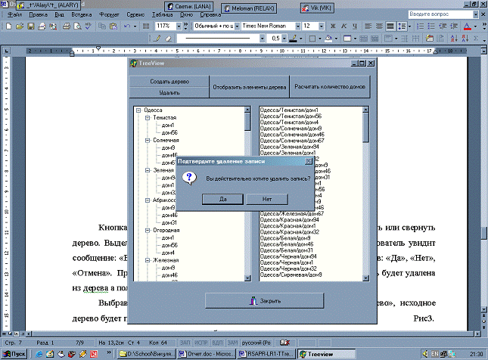This screenshot has height=360, width=488.
Task: Click the TreeView window title icon
Action: click(134, 64)
